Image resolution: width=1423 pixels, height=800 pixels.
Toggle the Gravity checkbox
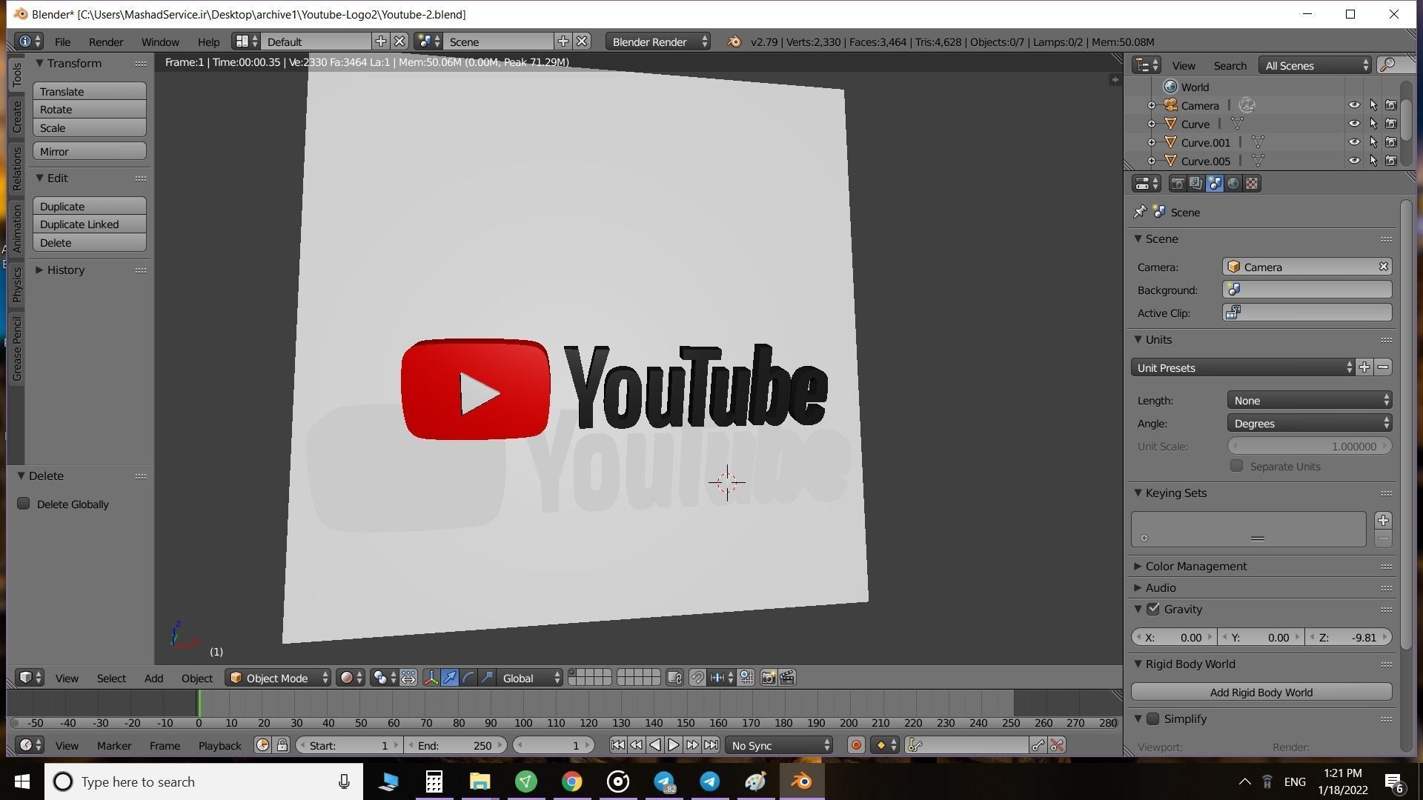pos(1153,609)
